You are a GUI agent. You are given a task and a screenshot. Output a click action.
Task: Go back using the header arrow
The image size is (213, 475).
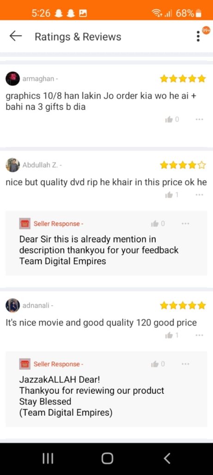(16, 36)
